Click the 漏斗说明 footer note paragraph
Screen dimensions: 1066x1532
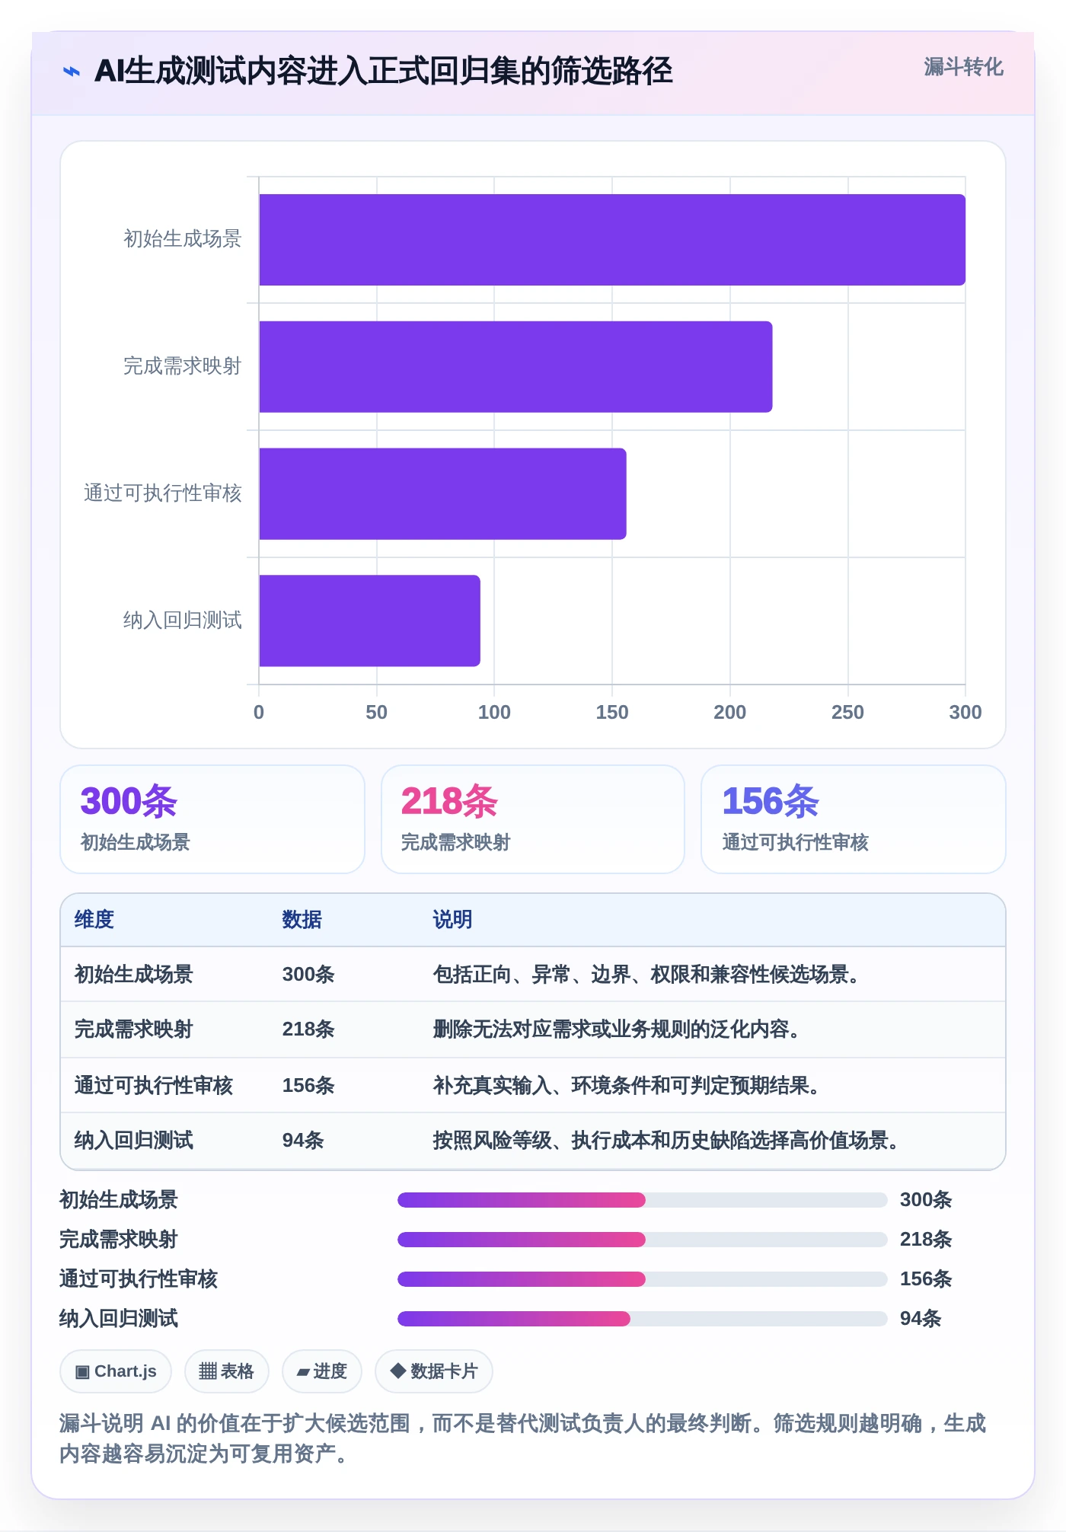tap(523, 1438)
